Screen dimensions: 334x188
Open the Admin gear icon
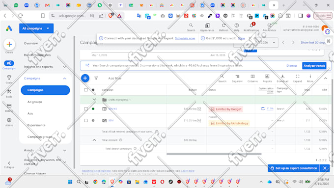click(x=9, y=120)
